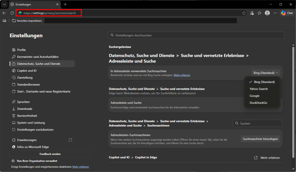Viewport: 296px width, 172px height.
Task: Open Infos zu Microsoft Edge
Action: 42,147
